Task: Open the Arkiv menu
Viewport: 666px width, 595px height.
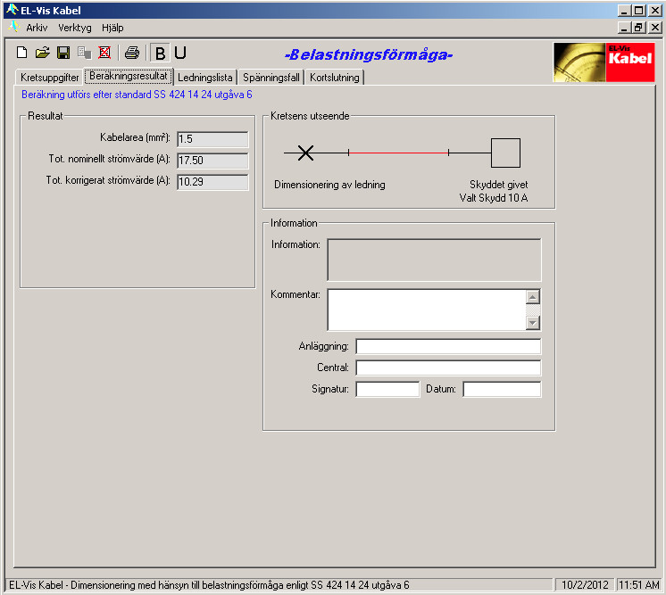Action: point(37,28)
